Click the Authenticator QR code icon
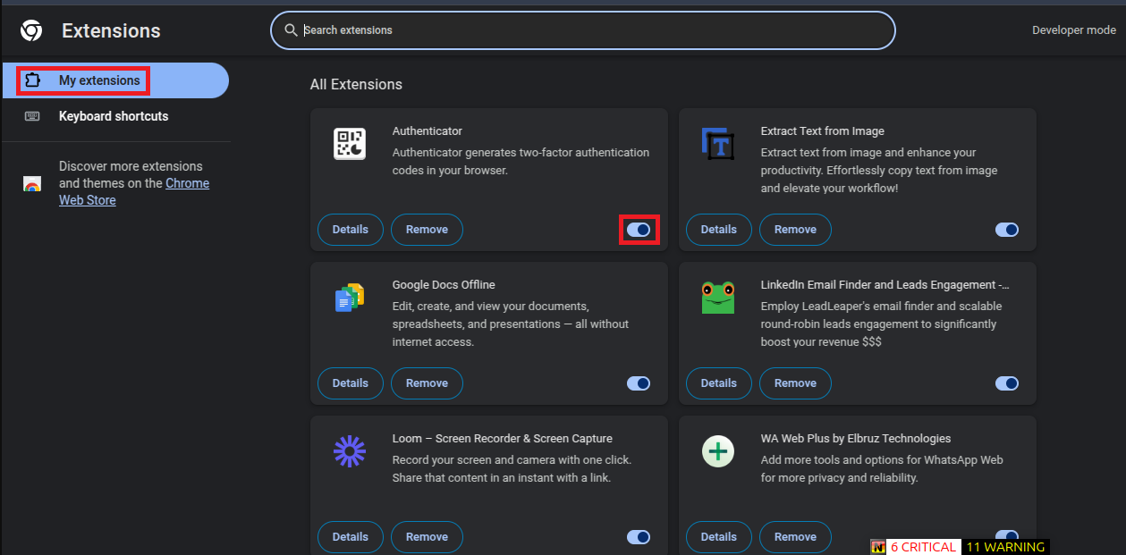Image resolution: width=1126 pixels, height=555 pixels. click(350, 144)
